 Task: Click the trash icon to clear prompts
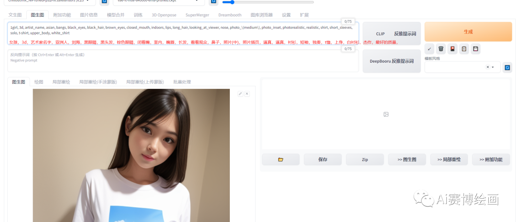point(441,49)
